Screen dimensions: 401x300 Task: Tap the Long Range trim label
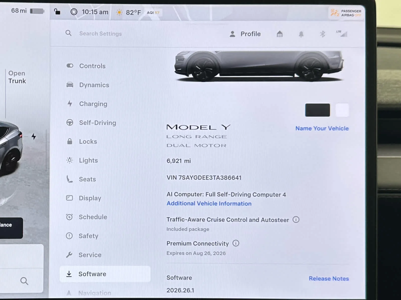(196, 137)
